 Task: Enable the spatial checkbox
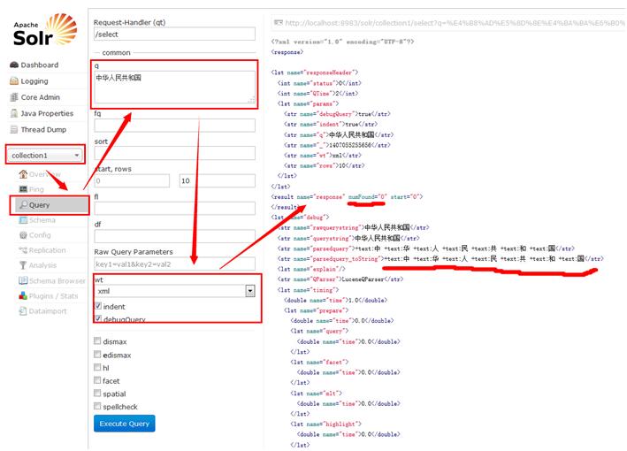coord(97,393)
